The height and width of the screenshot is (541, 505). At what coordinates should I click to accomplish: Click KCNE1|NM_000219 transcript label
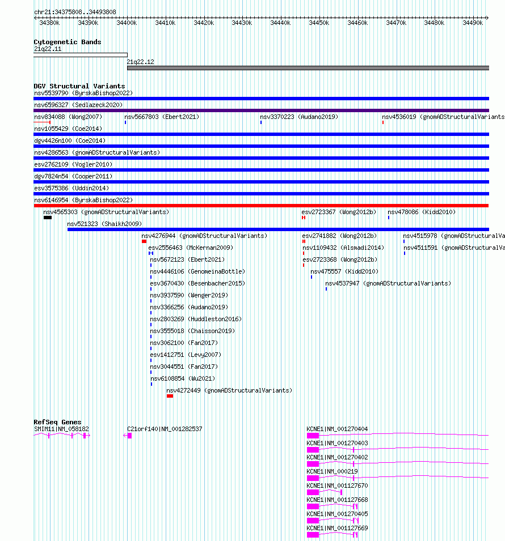pyautogui.click(x=332, y=472)
